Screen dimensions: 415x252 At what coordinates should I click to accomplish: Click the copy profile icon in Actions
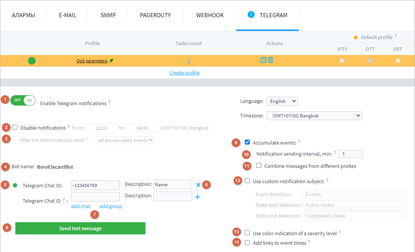pos(263,60)
